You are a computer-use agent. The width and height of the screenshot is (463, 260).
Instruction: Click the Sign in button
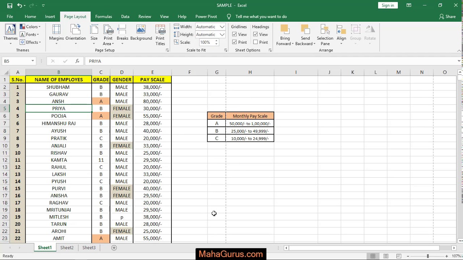pos(388,5)
